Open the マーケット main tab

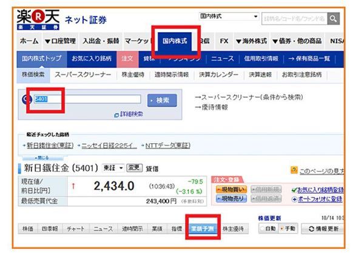(x=138, y=41)
